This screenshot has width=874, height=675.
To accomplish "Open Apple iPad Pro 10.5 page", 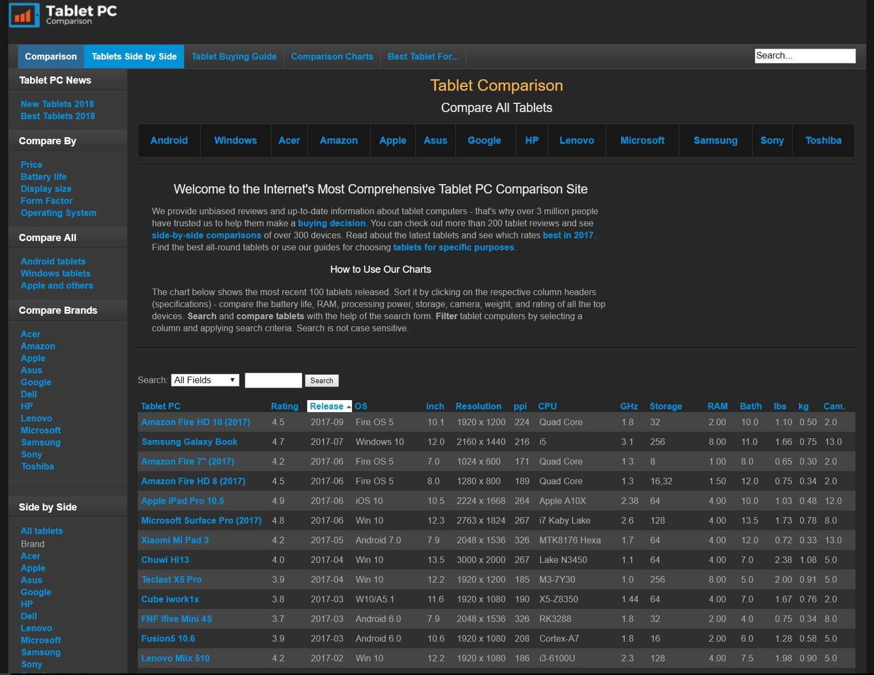I will 183,501.
